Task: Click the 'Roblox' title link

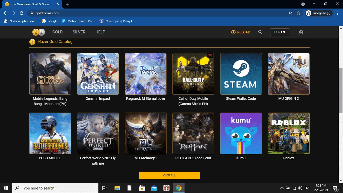Action: pyautogui.click(x=289, y=158)
